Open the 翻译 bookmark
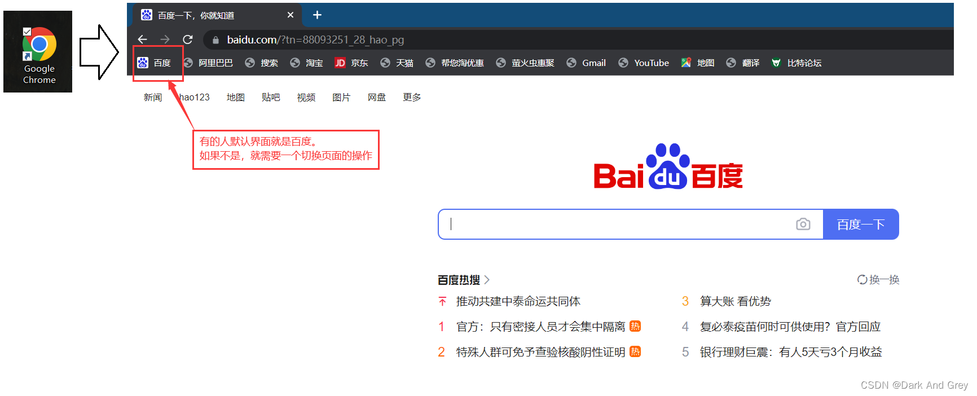977x396 pixels. pos(743,63)
